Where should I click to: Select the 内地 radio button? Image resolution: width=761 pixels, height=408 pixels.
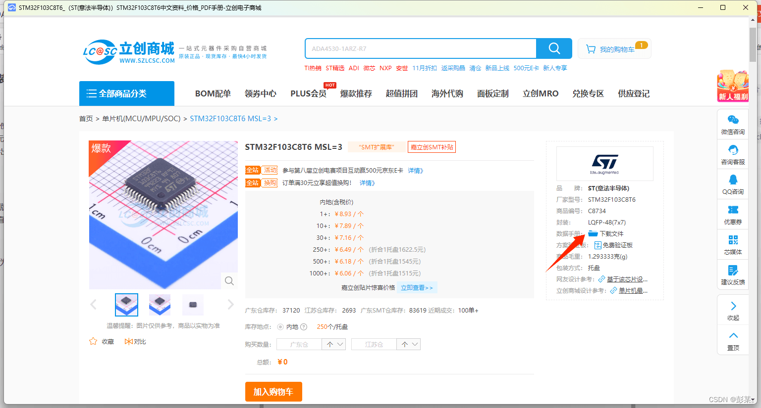coord(280,327)
